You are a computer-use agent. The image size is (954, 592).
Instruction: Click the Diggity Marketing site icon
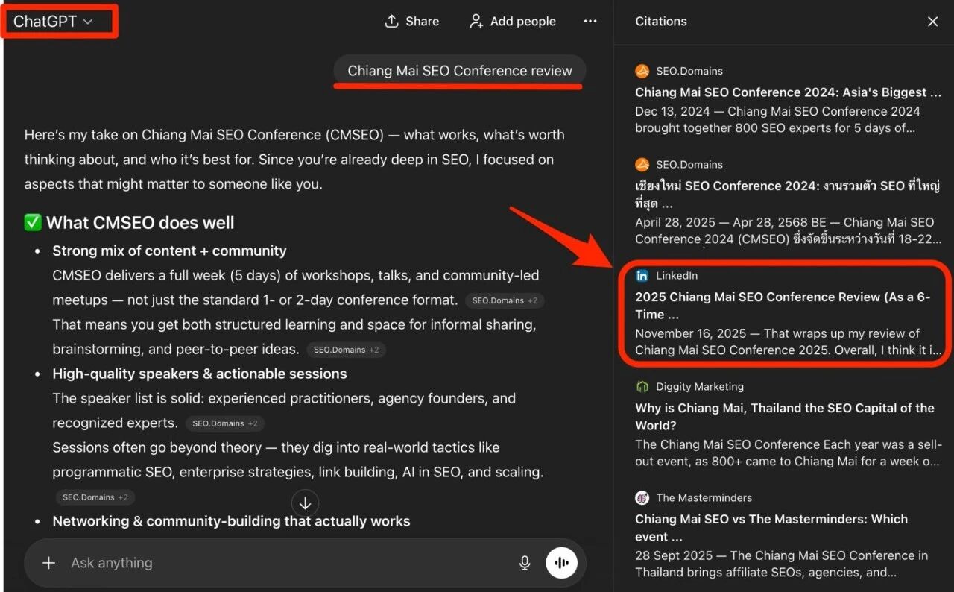(x=642, y=387)
